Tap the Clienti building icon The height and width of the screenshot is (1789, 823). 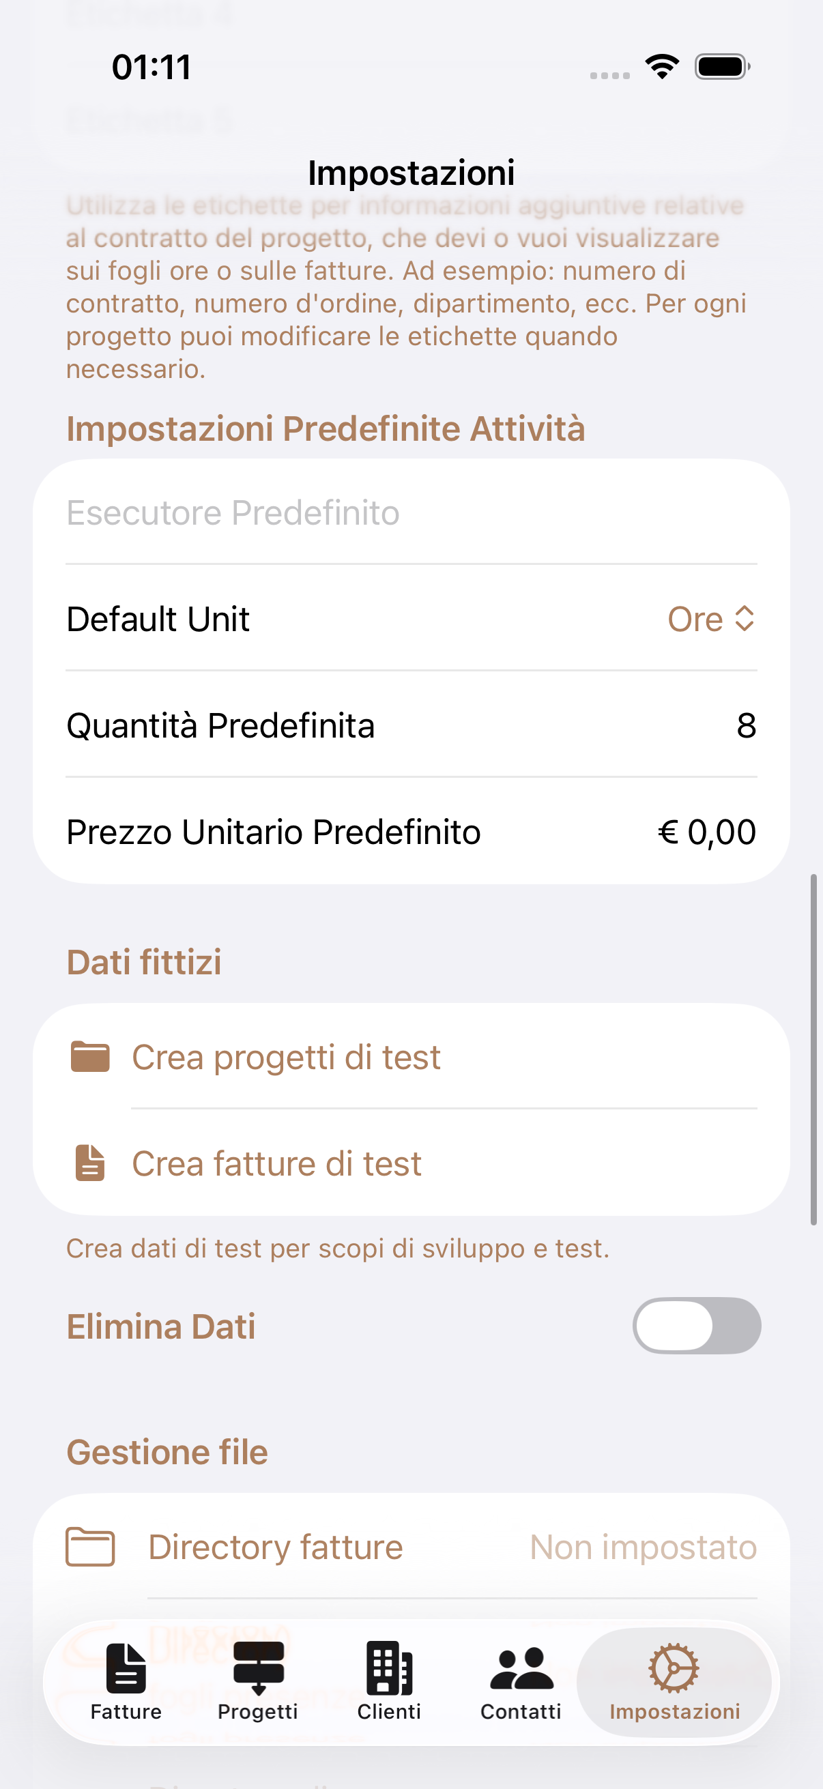click(x=389, y=1668)
